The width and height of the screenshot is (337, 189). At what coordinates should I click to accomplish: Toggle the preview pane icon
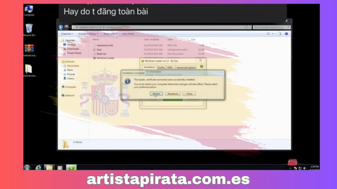(279, 34)
